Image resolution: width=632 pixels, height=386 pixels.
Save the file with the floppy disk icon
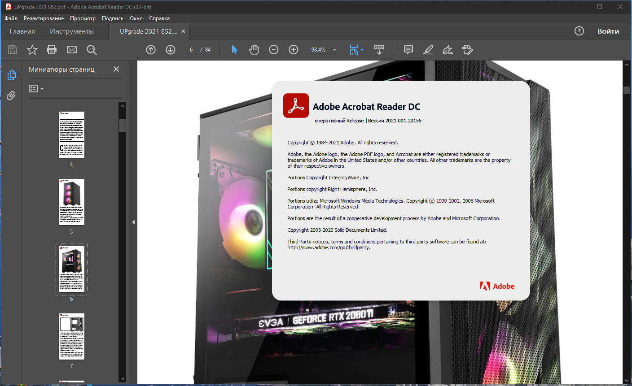click(x=13, y=50)
